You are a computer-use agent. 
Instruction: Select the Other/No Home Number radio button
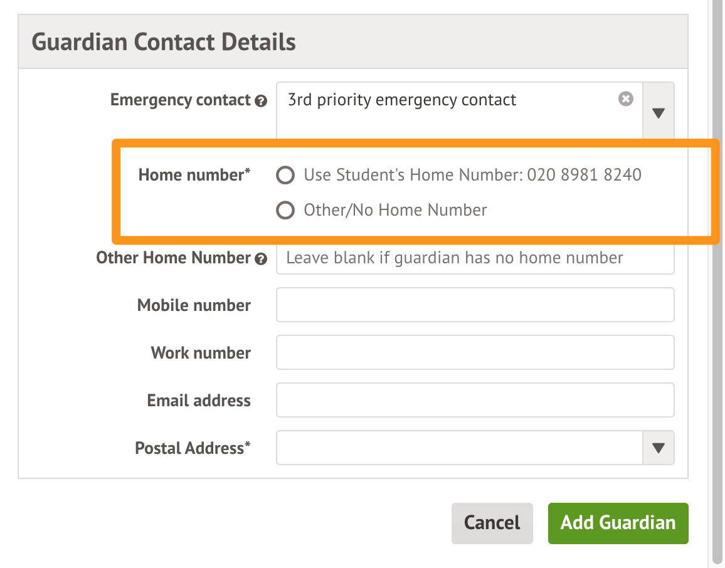pyautogui.click(x=285, y=211)
